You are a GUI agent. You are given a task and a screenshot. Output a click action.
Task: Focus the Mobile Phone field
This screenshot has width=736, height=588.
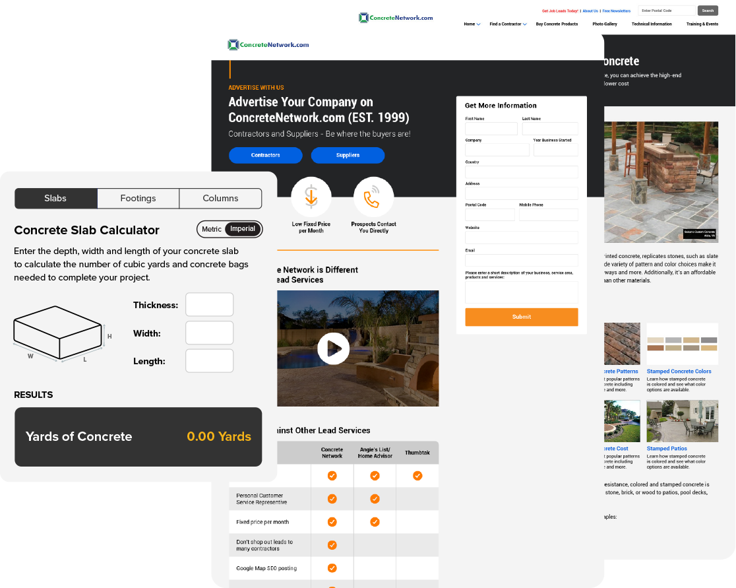[549, 214]
